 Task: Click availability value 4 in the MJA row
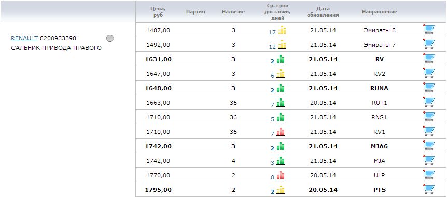pyautogui.click(x=233, y=161)
